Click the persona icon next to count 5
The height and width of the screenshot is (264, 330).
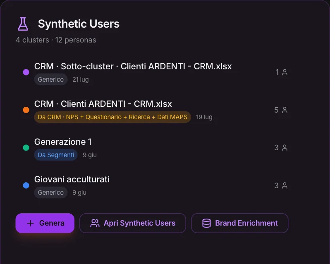click(x=285, y=110)
